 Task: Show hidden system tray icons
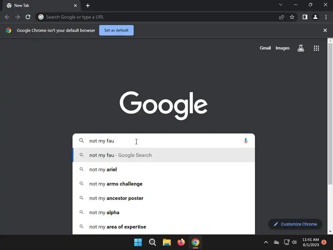[x=266, y=242]
